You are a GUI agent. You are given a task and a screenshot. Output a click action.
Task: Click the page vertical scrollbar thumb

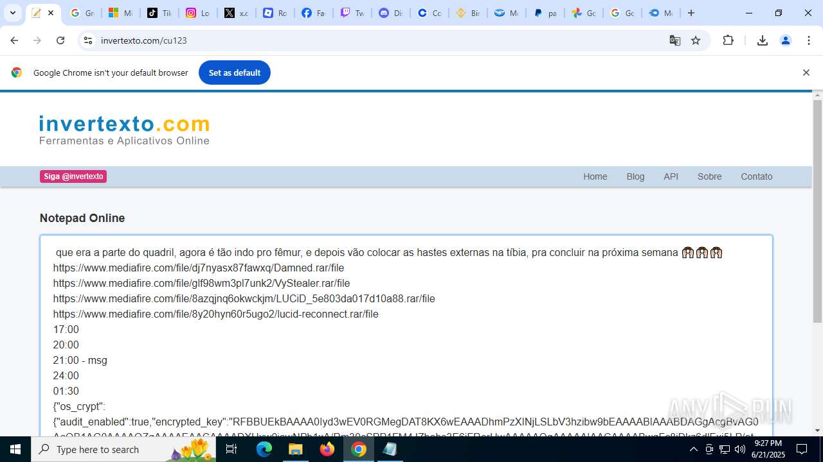point(817,212)
